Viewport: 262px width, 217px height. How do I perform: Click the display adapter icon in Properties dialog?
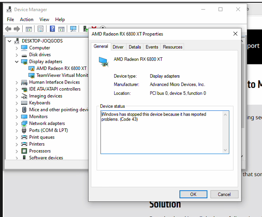[x=103, y=62]
